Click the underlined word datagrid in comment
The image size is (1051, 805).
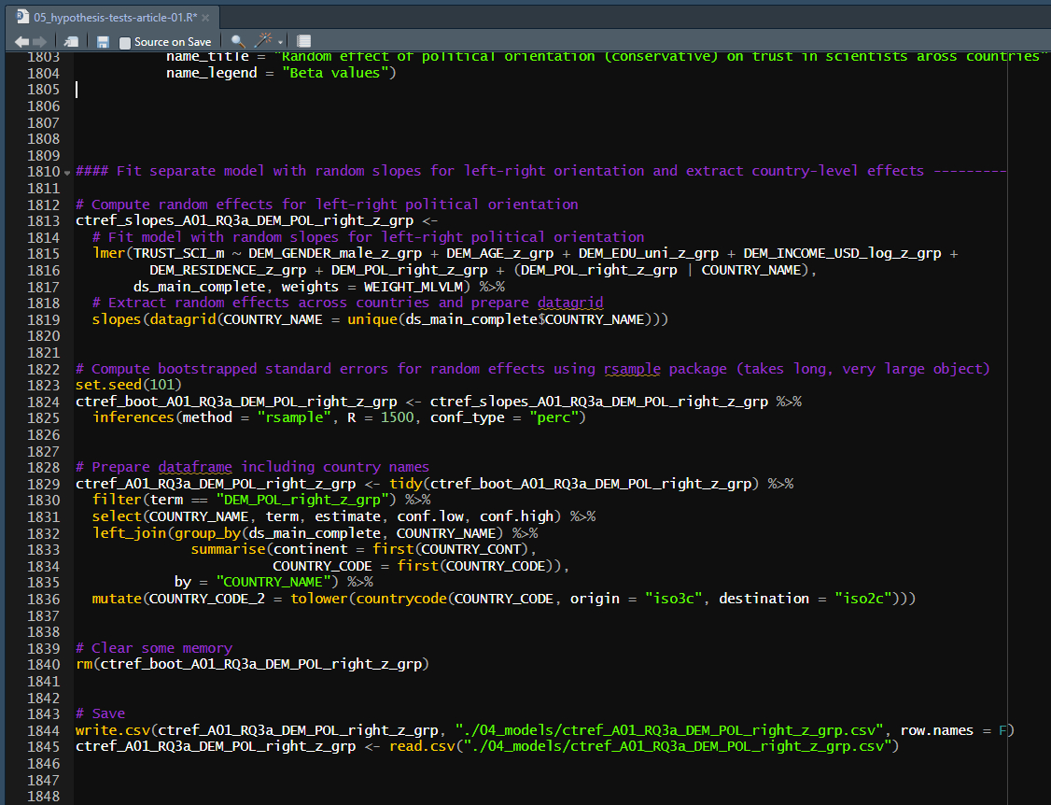570,303
